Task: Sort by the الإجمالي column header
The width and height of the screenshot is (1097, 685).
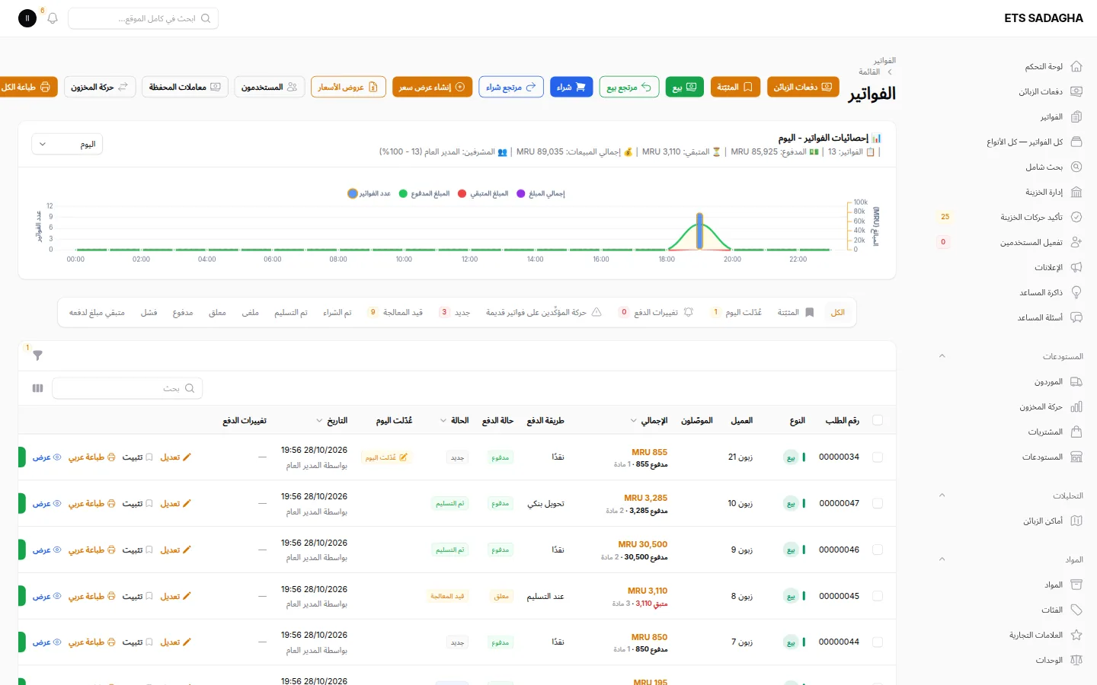Action: pos(649,421)
